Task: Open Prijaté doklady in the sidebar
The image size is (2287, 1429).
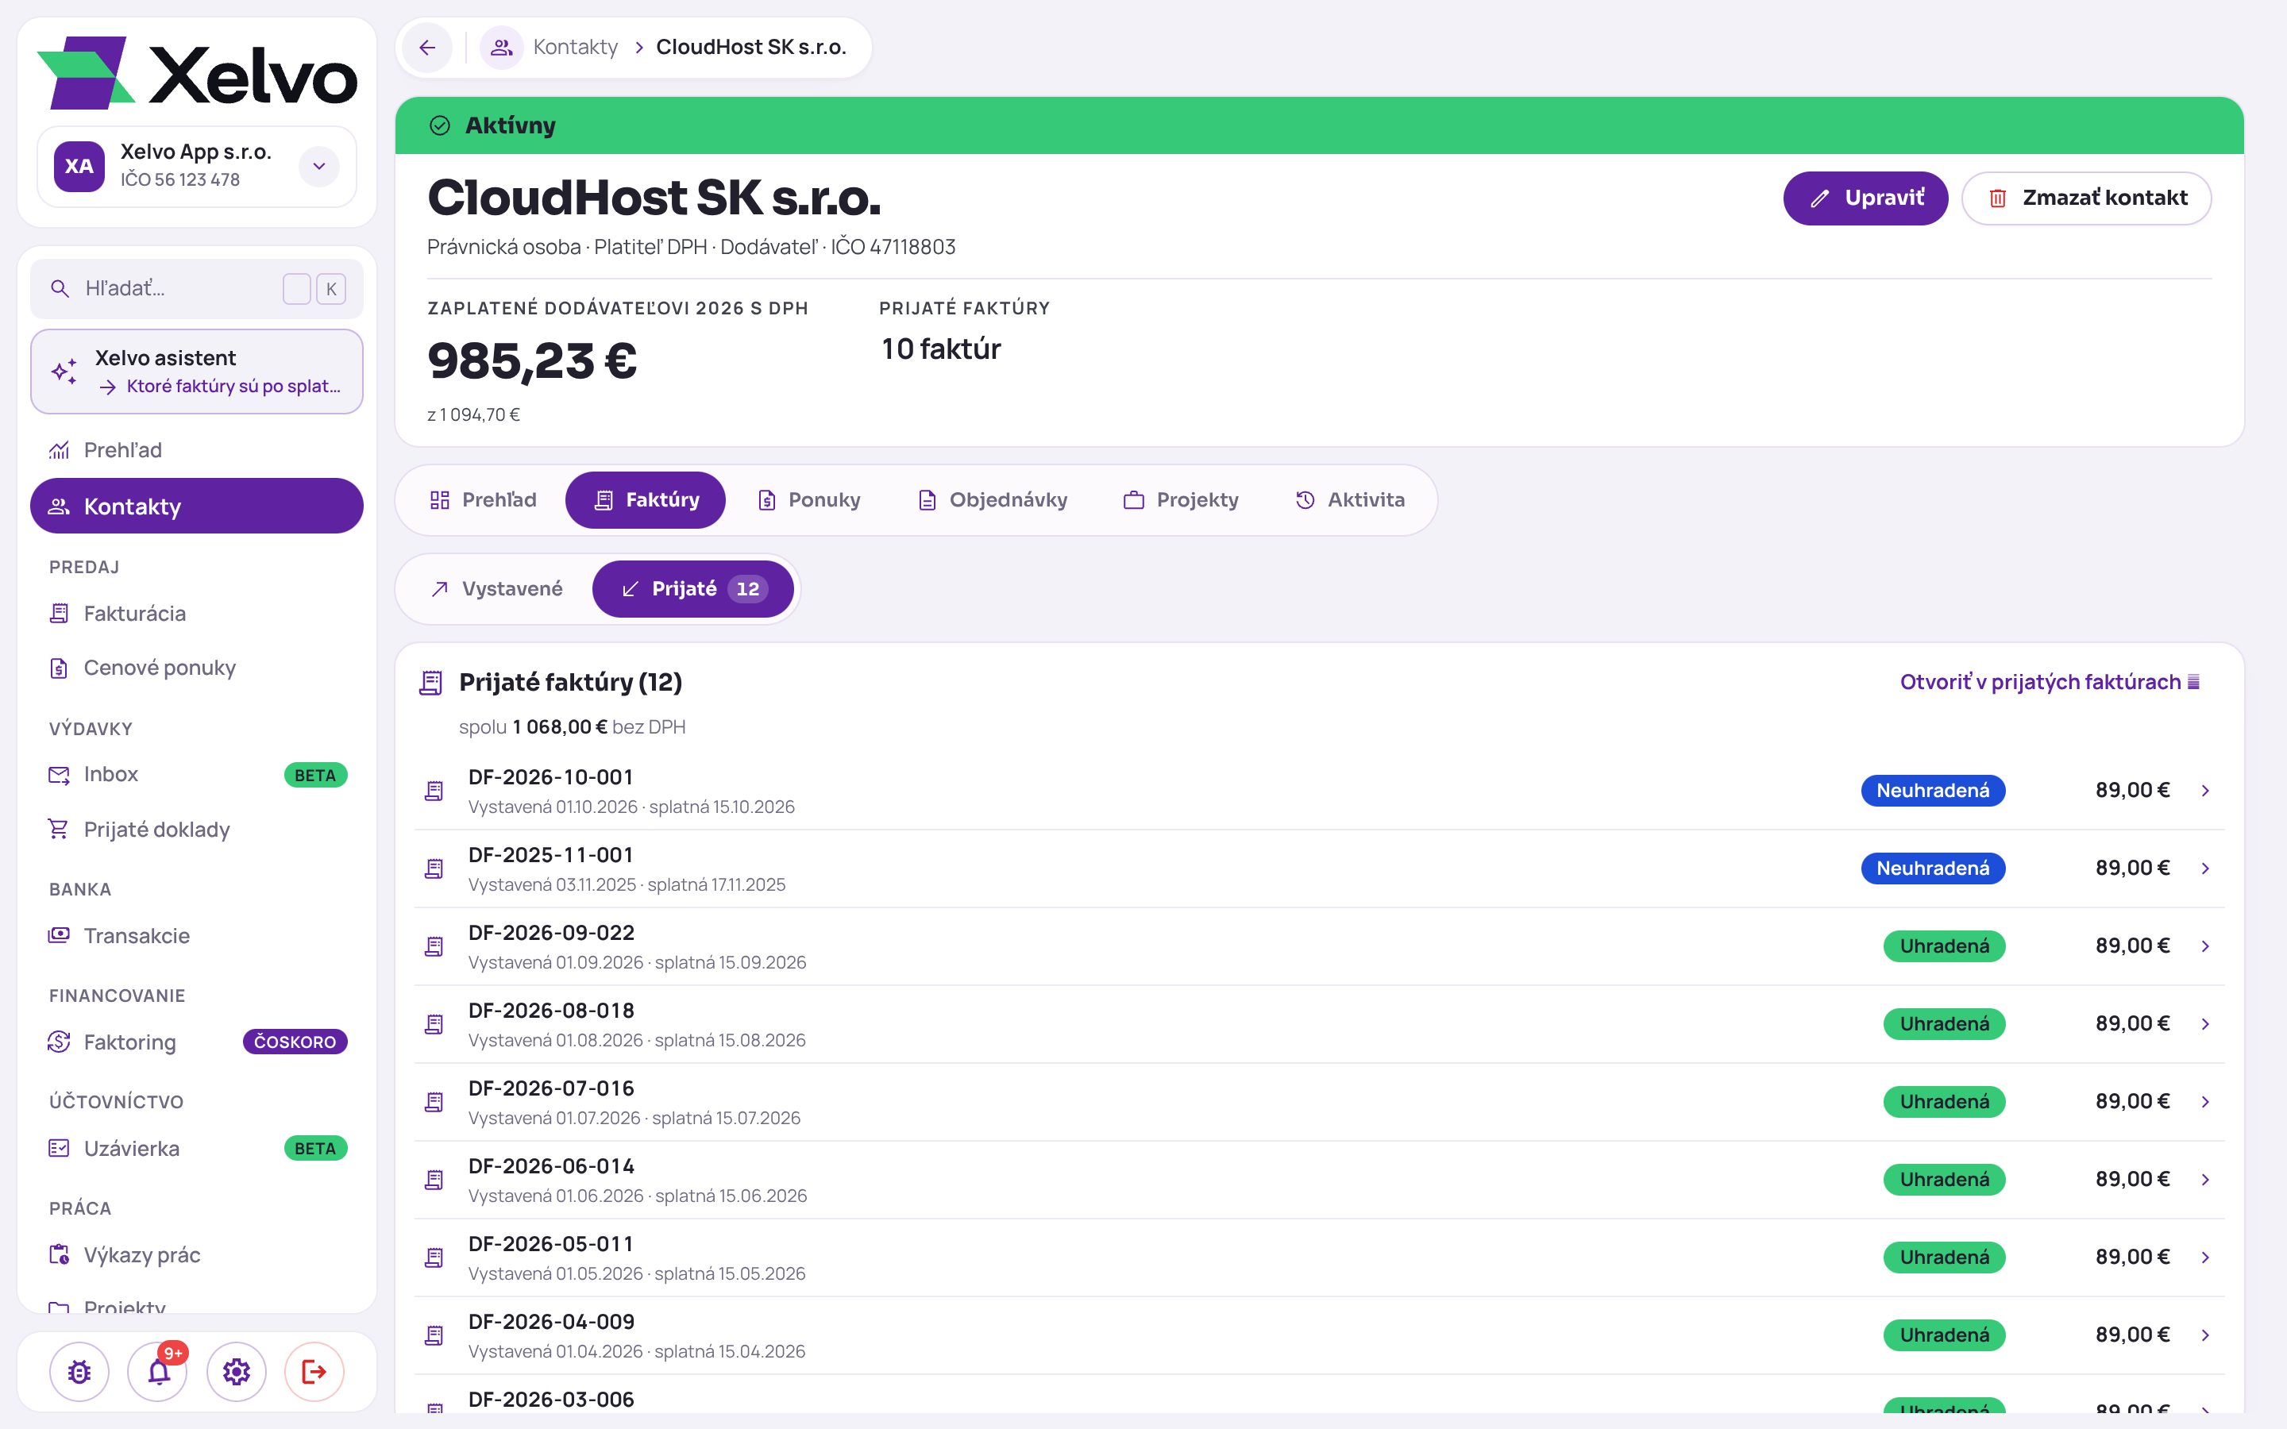Action: [x=197, y=830]
